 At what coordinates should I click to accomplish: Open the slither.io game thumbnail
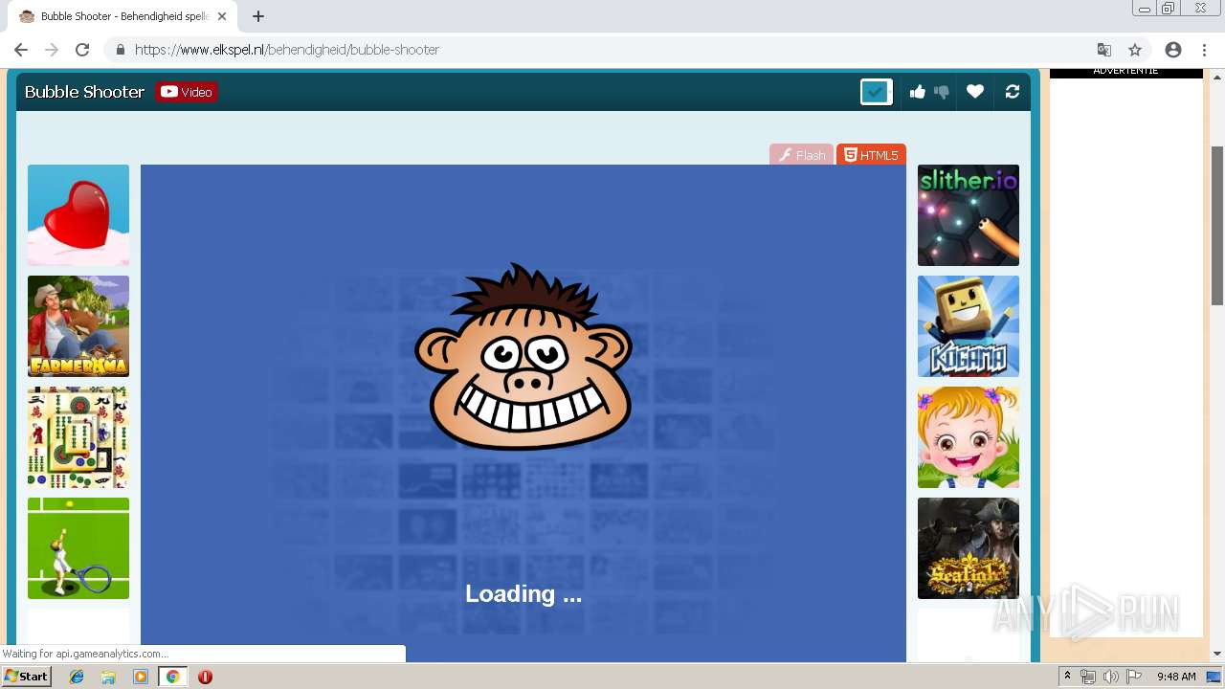click(969, 215)
